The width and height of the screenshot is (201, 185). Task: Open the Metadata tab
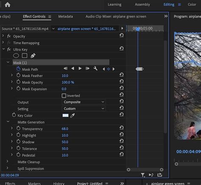pos(66,17)
